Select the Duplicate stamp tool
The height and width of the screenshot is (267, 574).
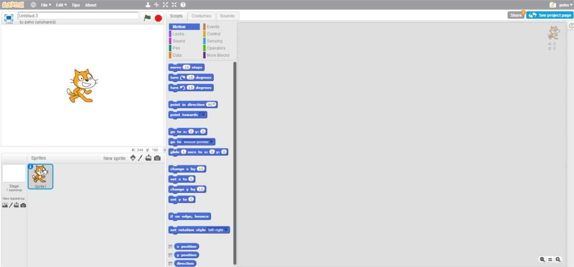click(148, 5)
